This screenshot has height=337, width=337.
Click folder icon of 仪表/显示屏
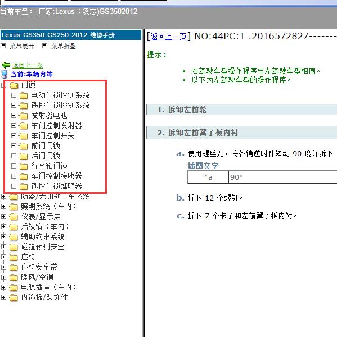coord(14,217)
